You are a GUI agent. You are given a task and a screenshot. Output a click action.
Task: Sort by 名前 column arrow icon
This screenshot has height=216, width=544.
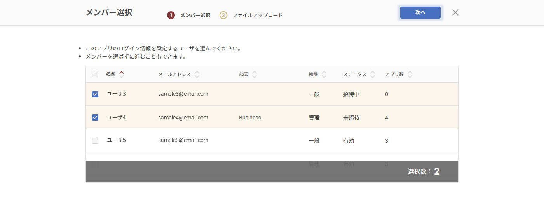(x=122, y=74)
